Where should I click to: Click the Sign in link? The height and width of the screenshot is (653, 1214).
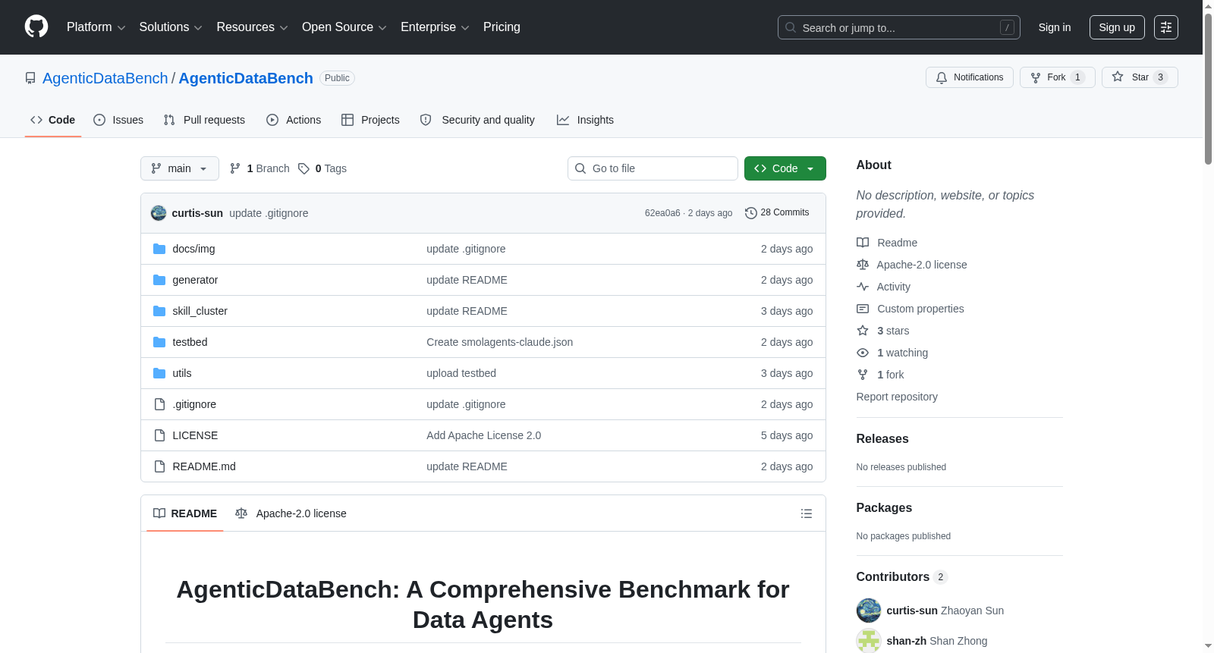[1055, 27]
